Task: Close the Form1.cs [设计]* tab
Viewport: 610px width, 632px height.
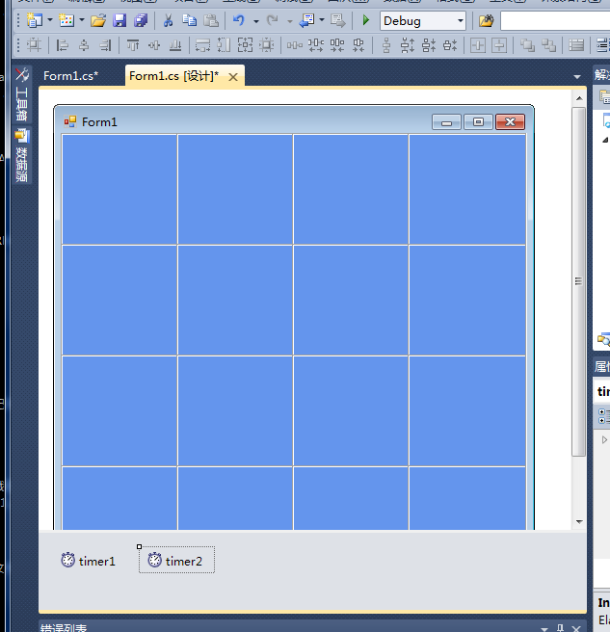Action: coord(233,77)
